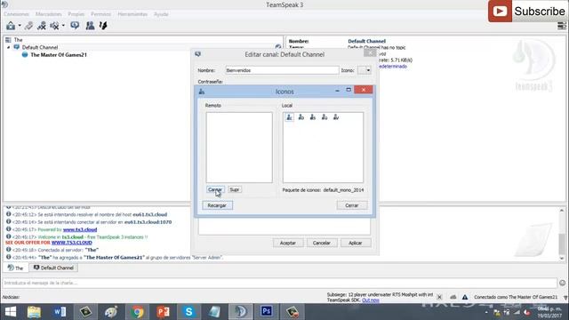Select the second local icon marked O

click(301, 117)
